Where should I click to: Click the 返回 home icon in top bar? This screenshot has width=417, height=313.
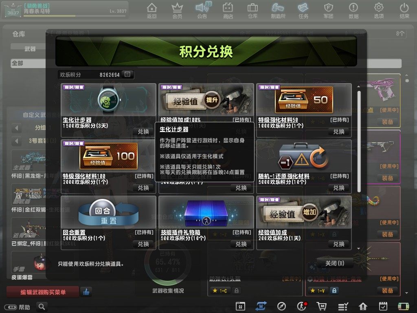click(x=151, y=11)
